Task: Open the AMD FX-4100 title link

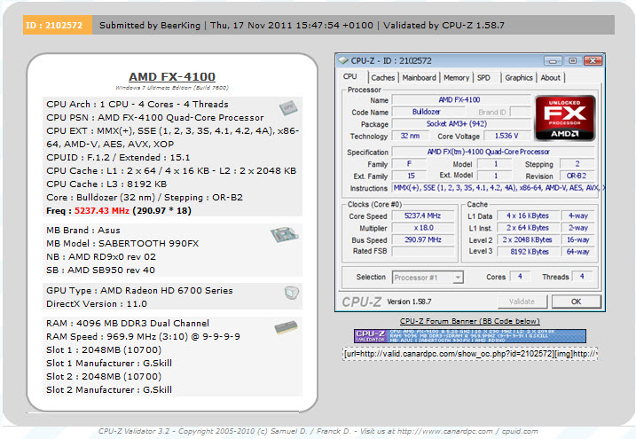Action: pos(172,76)
